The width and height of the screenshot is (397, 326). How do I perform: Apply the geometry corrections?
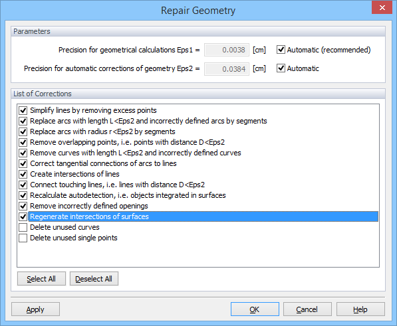pyautogui.click(x=35, y=309)
